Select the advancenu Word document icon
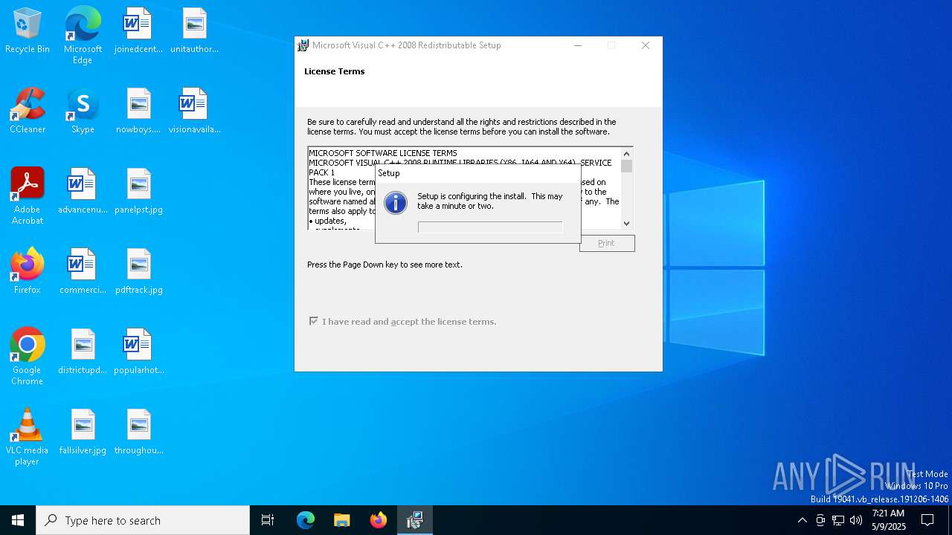The width and height of the screenshot is (952, 535). pyautogui.click(x=83, y=191)
